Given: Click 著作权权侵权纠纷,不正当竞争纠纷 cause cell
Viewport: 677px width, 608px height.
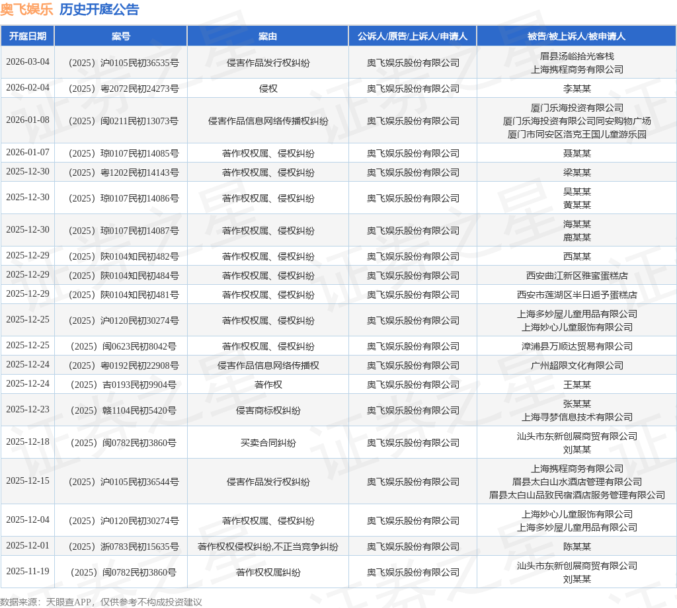Looking at the screenshot, I should [268, 547].
